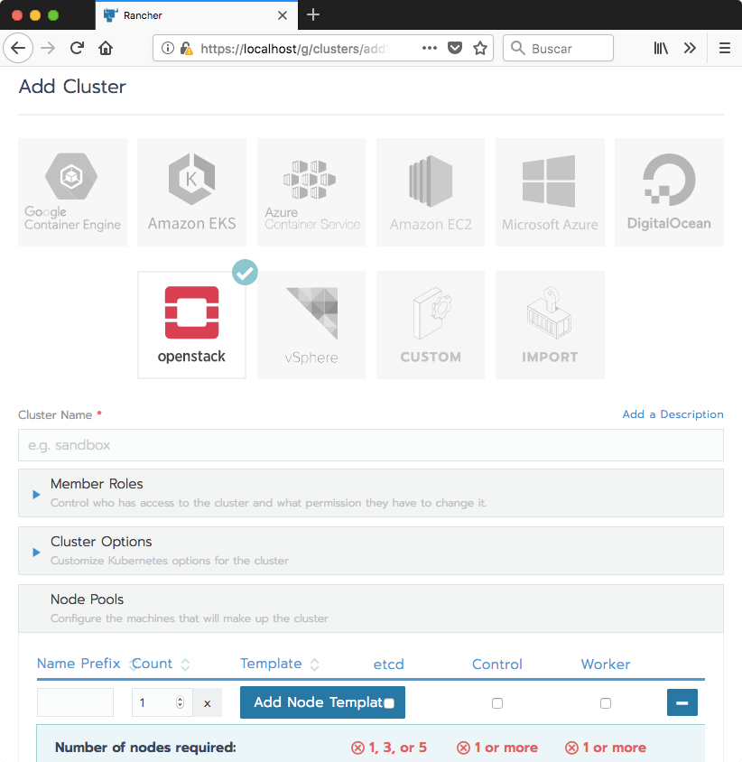Click the Add Cluster page heading

pyautogui.click(x=72, y=87)
